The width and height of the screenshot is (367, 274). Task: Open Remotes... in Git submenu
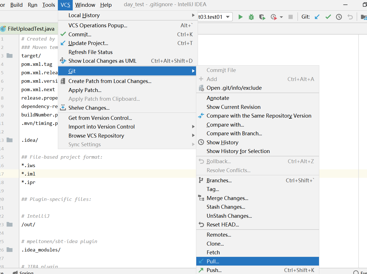[x=257, y=235]
